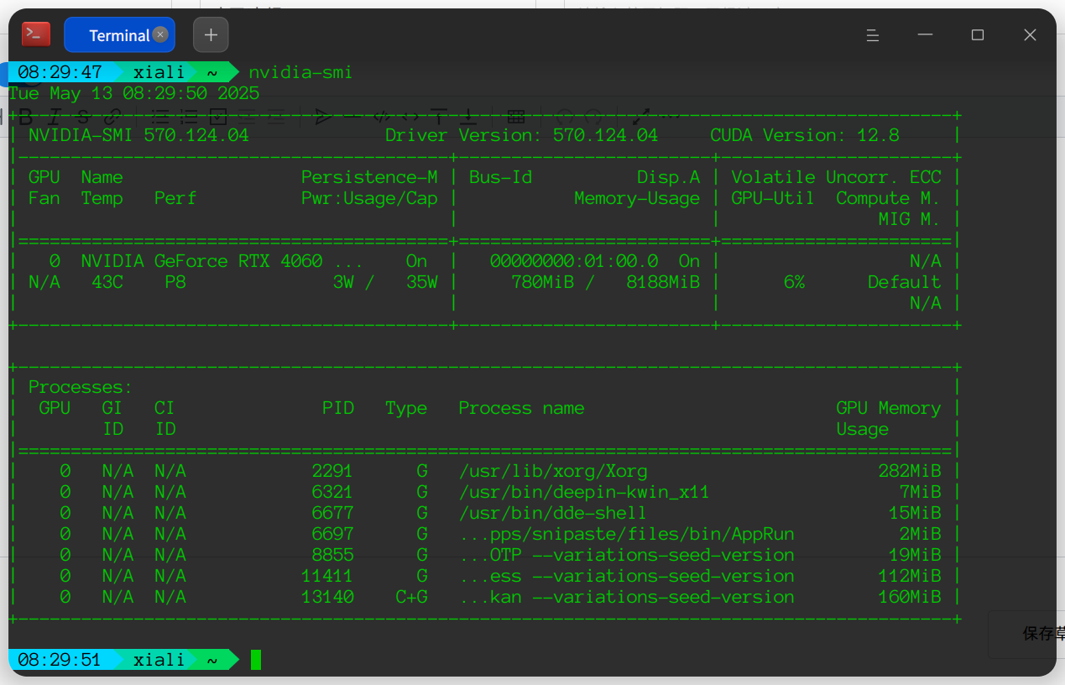Screen dimensions: 1065x685
Task: Click the C+G process type
Action: tap(411, 597)
